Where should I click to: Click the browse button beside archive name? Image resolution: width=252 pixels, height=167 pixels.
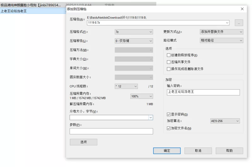(239, 23)
